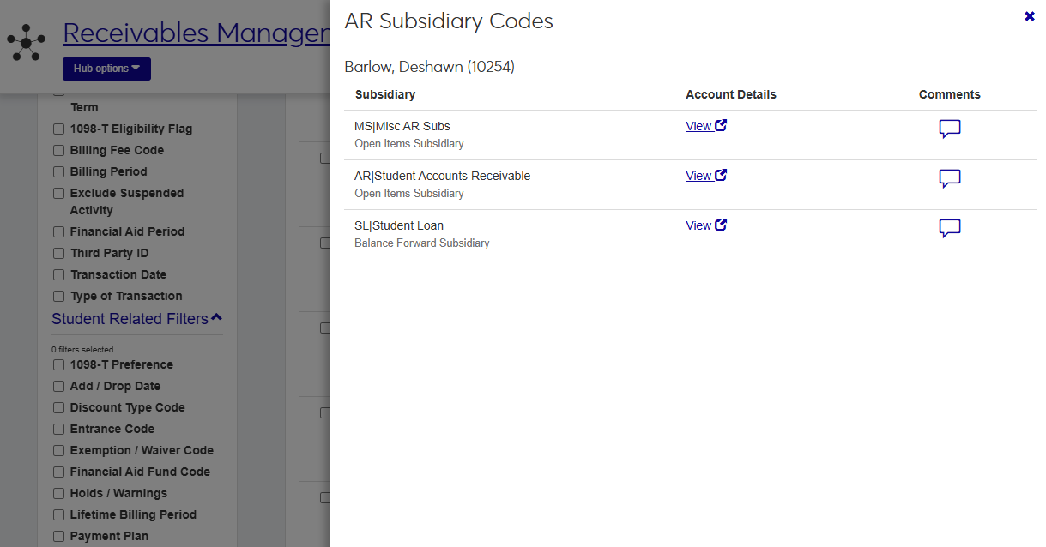Screen dimensions: 1046x547
Task: Check the Discount Type Code filter
Action: point(58,407)
